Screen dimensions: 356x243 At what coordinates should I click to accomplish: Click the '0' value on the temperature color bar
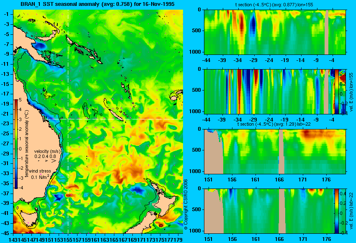click(x=20, y=149)
